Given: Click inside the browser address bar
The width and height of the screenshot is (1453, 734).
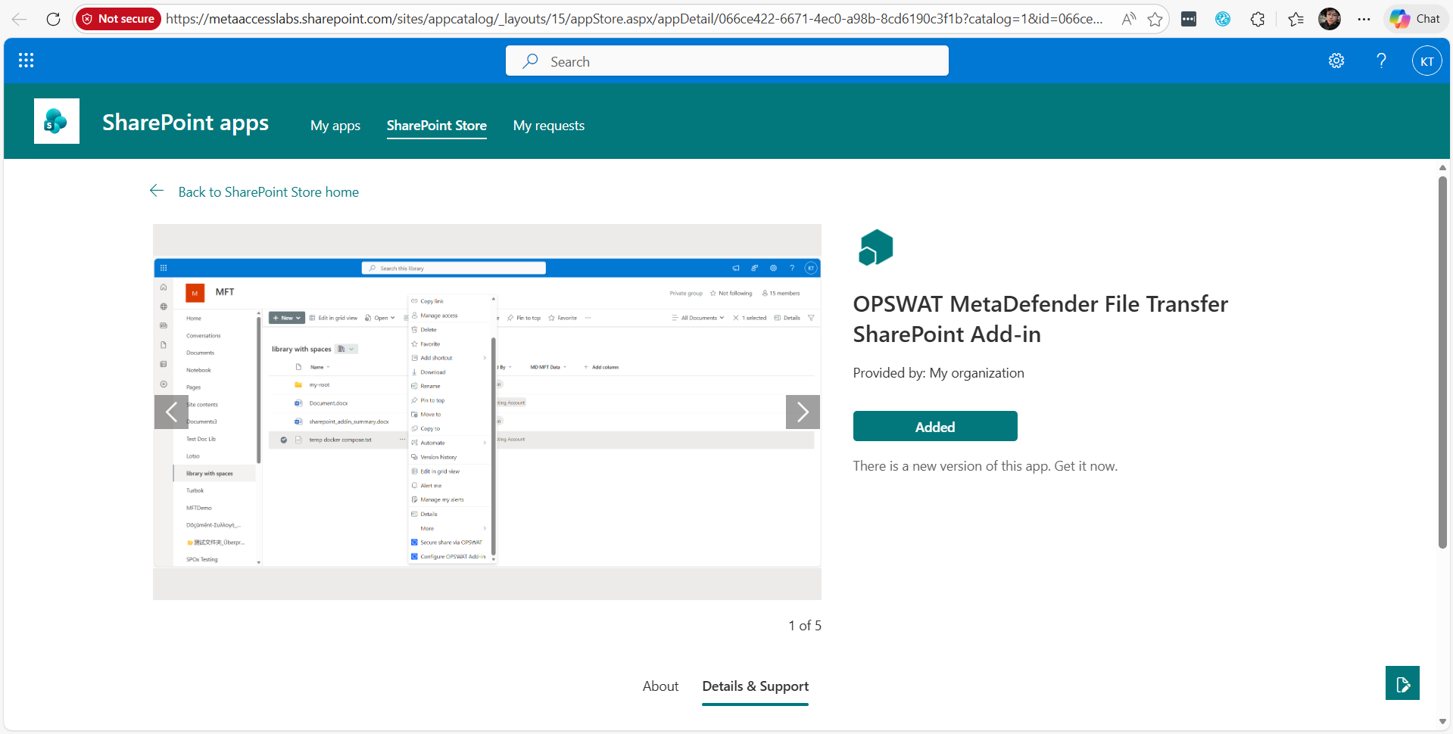Looking at the screenshot, I should (606, 19).
